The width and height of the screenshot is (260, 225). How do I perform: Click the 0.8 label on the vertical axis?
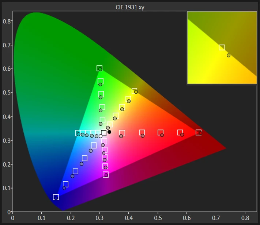(x=6, y=21)
